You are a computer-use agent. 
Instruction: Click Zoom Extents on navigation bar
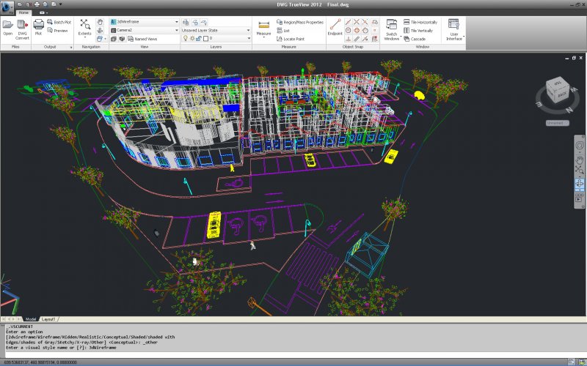coord(580,171)
